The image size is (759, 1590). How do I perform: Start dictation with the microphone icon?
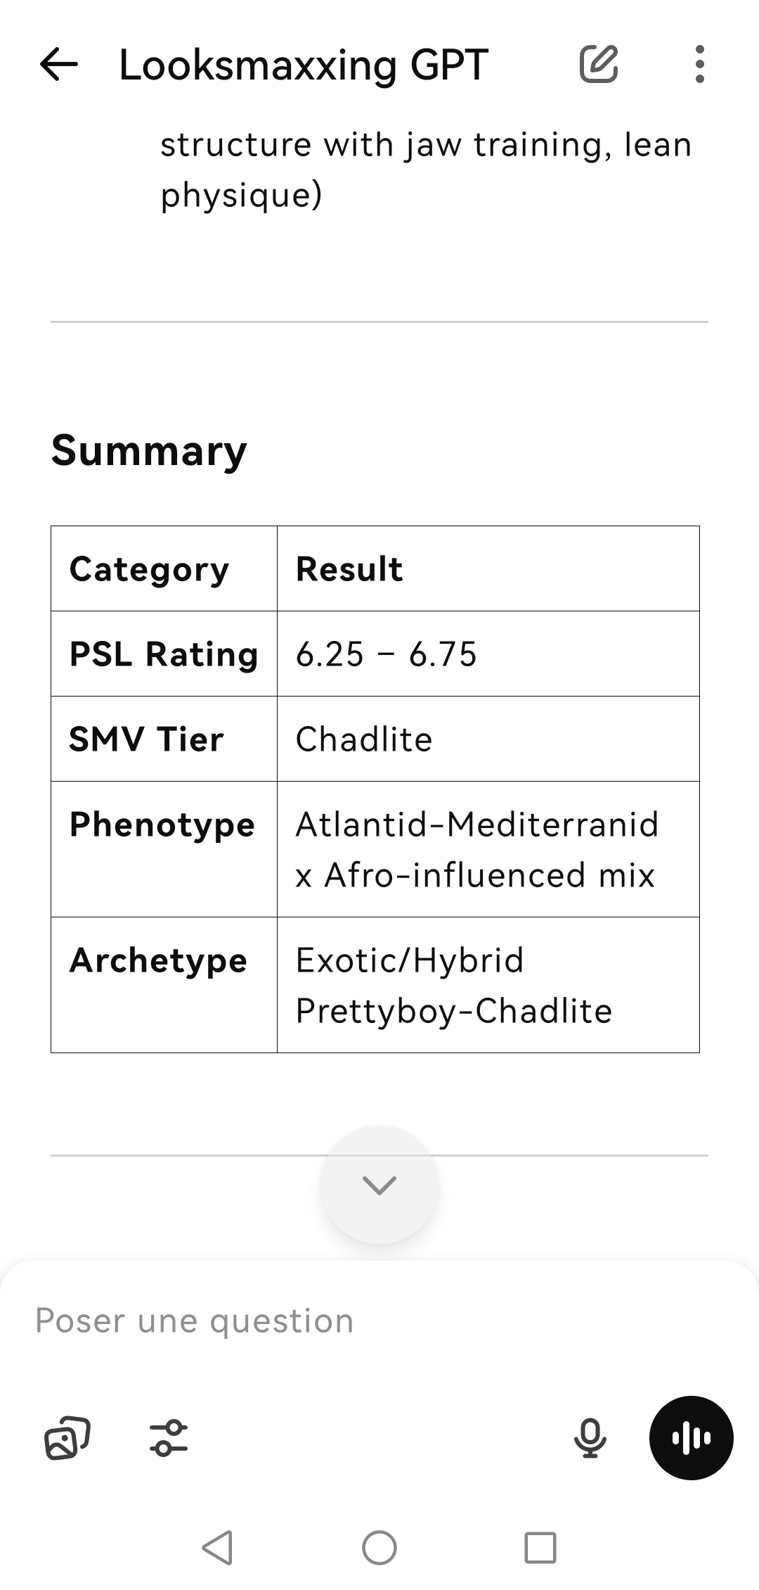click(x=590, y=1437)
